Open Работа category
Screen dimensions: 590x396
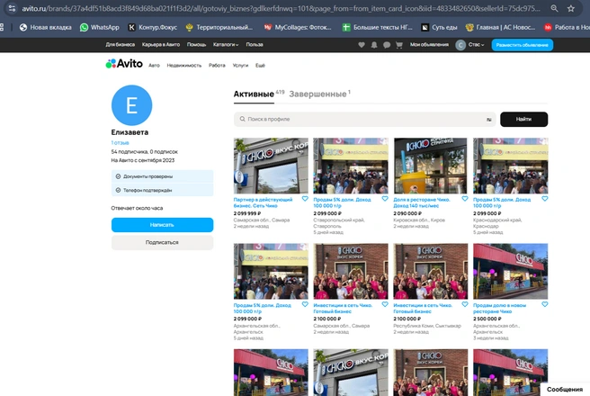[x=217, y=66]
